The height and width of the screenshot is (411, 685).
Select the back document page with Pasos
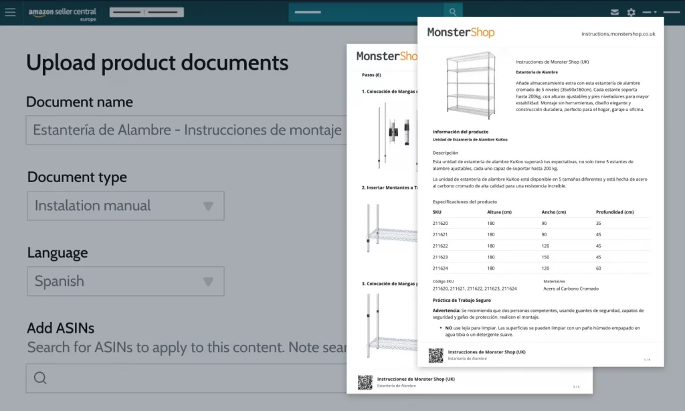pos(381,221)
